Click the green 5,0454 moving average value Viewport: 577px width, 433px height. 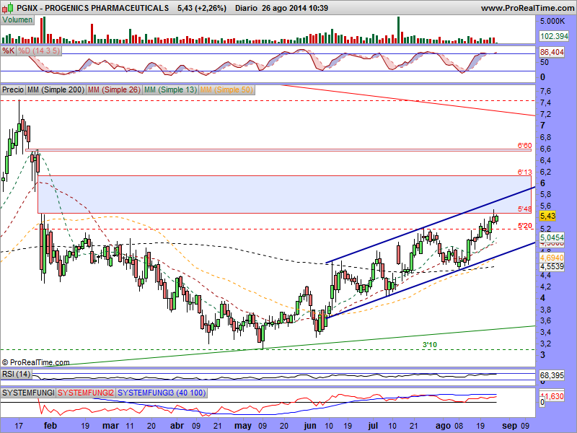coord(552,237)
